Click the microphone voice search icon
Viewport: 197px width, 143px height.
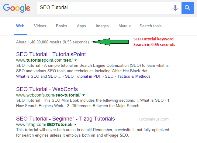[x=175, y=8]
